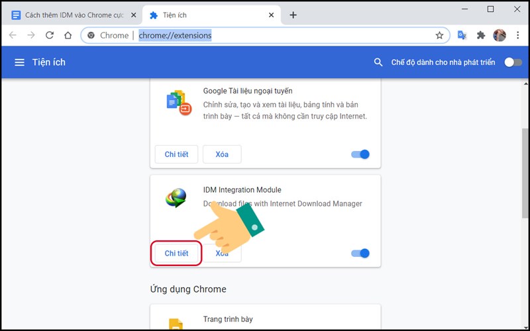Open Chi tiết for Google Tài liệu ngoại tuyến
Screen dimensions: 530x331
(x=176, y=154)
